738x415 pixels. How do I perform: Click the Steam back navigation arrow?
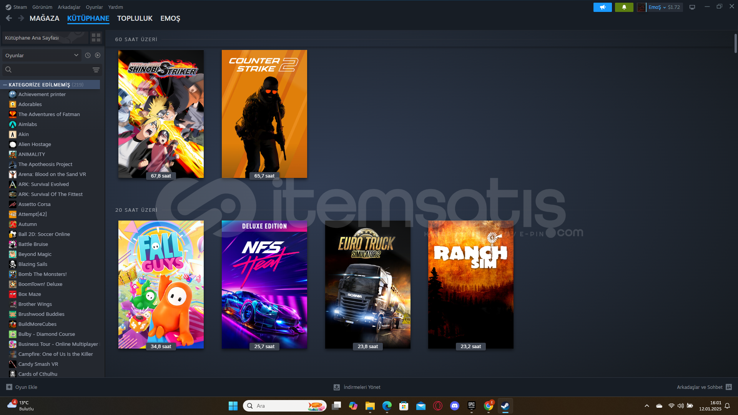tap(9, 18)
